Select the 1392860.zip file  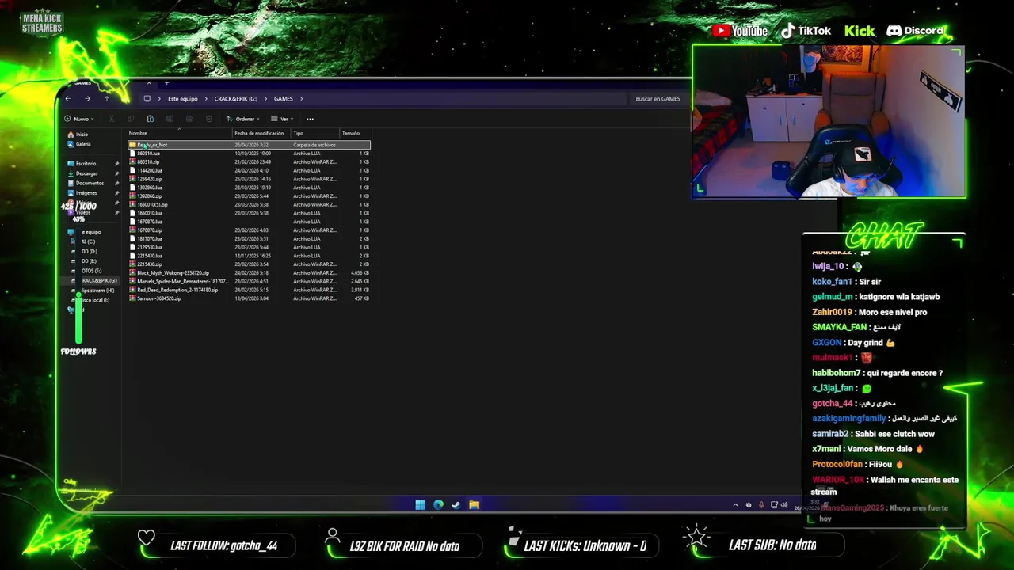click(249, 196)
